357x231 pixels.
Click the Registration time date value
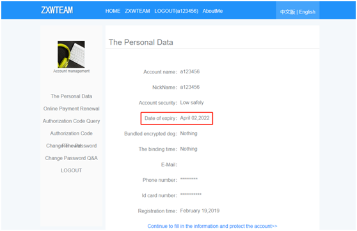(200, 211)
